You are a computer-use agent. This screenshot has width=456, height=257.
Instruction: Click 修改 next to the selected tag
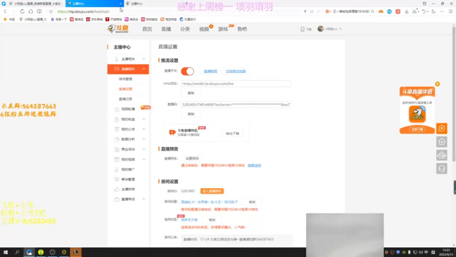point(212,220)
